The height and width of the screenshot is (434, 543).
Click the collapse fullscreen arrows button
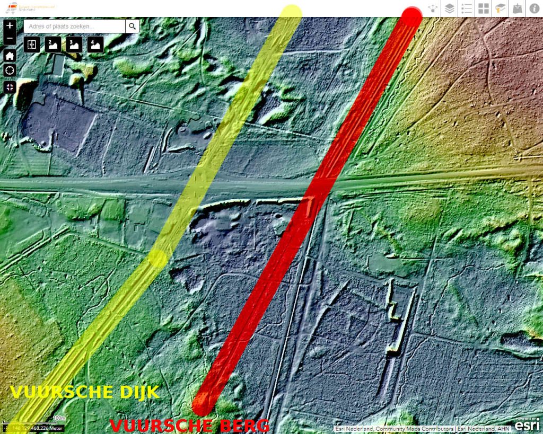pyautogui.click(x=10, y=87)
